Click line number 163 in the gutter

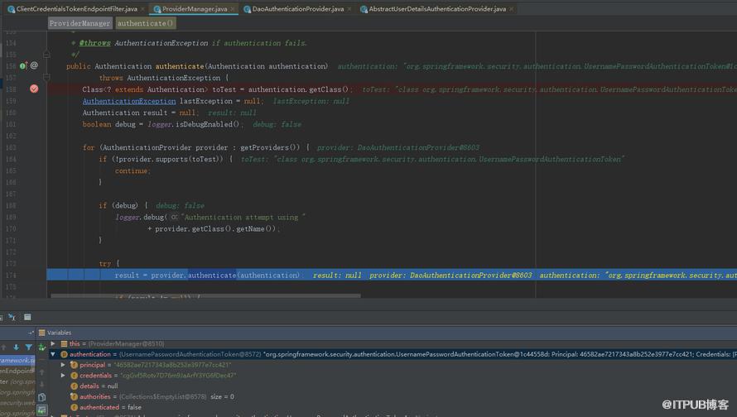click(11, 147)
